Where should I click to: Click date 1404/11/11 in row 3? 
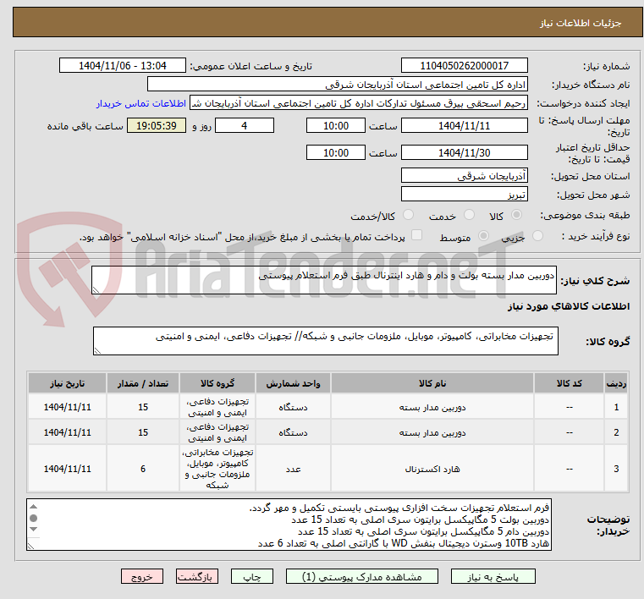point(68,469)
